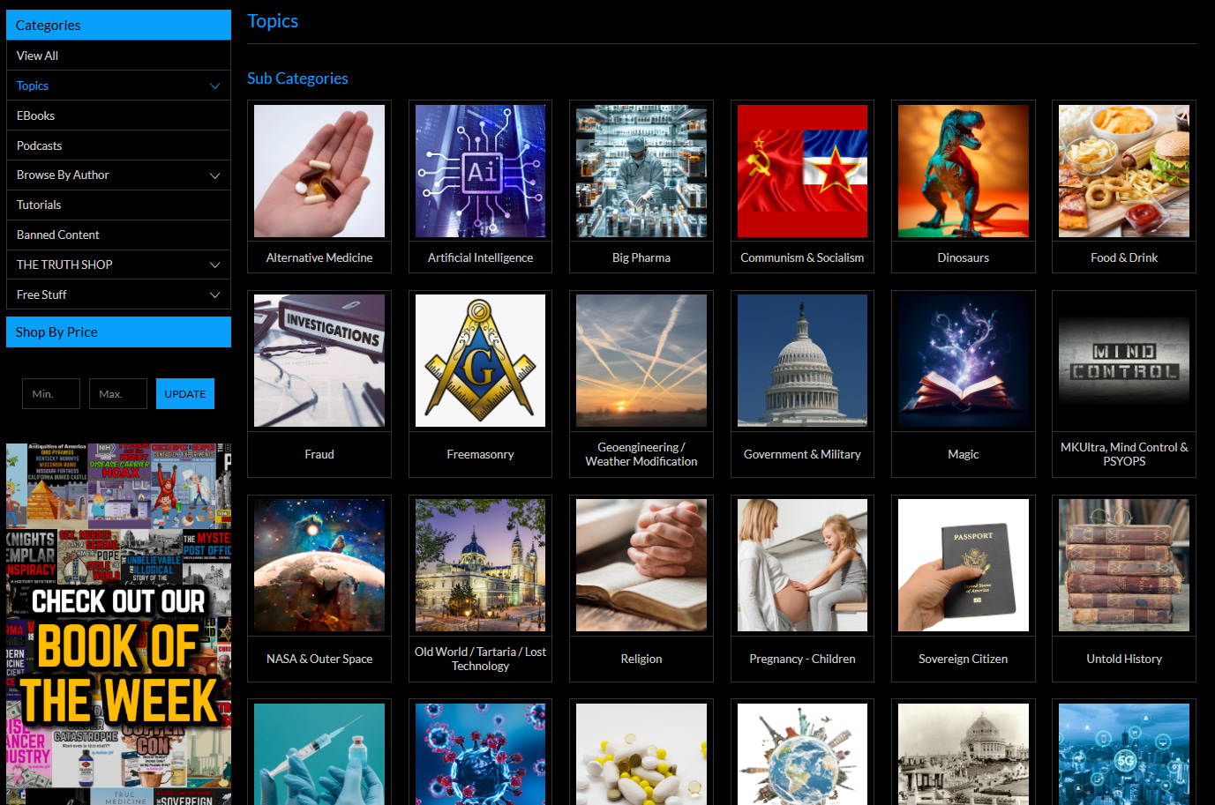
Task: Click NASA & Outer Space label
Action: (319, 659)
